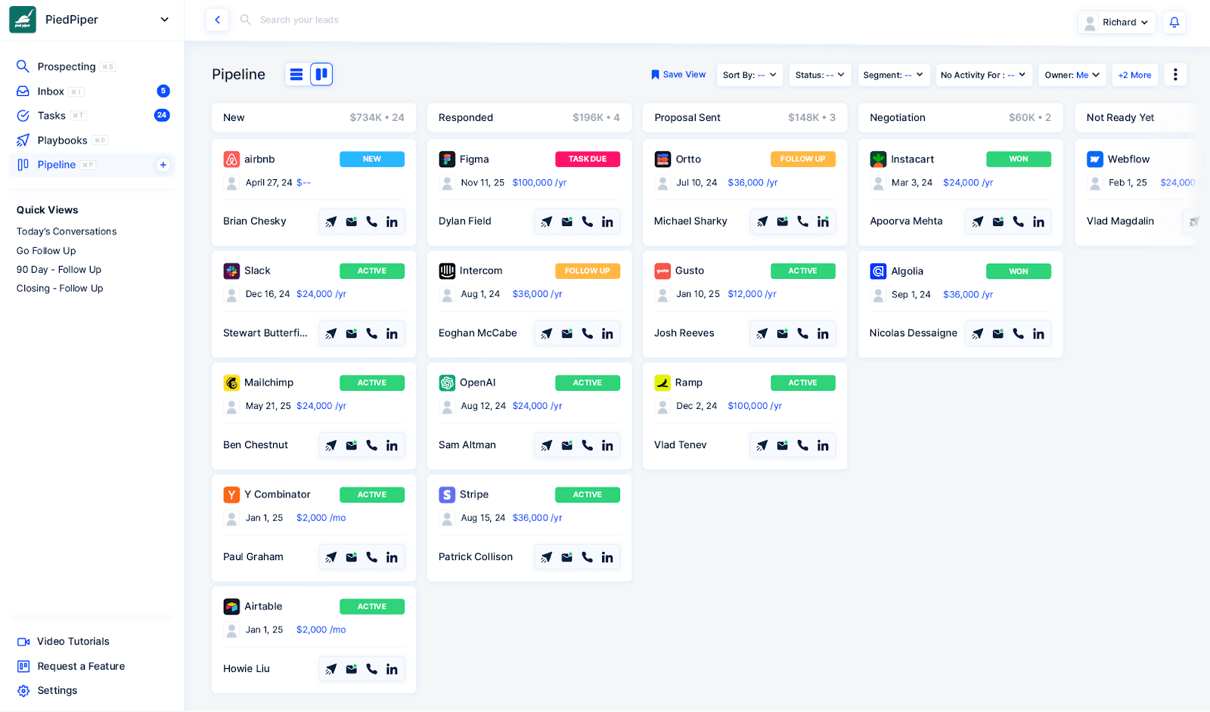Open the Status filter menu
The height and width of the screenshot is (712, 1210).
coord(820,75)
